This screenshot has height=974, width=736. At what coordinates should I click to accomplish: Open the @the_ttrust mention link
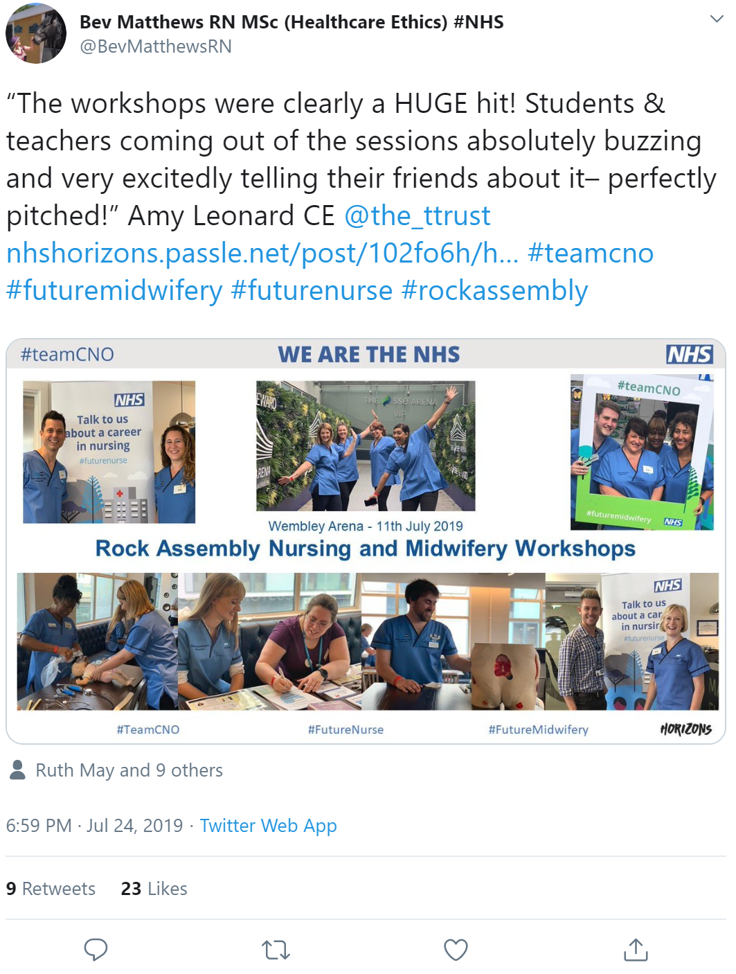(x=418, y=215)
